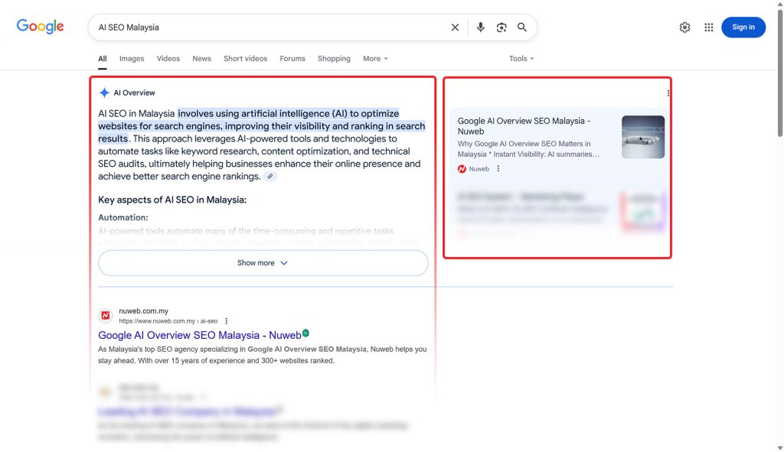The height and width of the screenshot is (452, 784).
Task: Open Google Lens image search
Action: click(501, 28)
